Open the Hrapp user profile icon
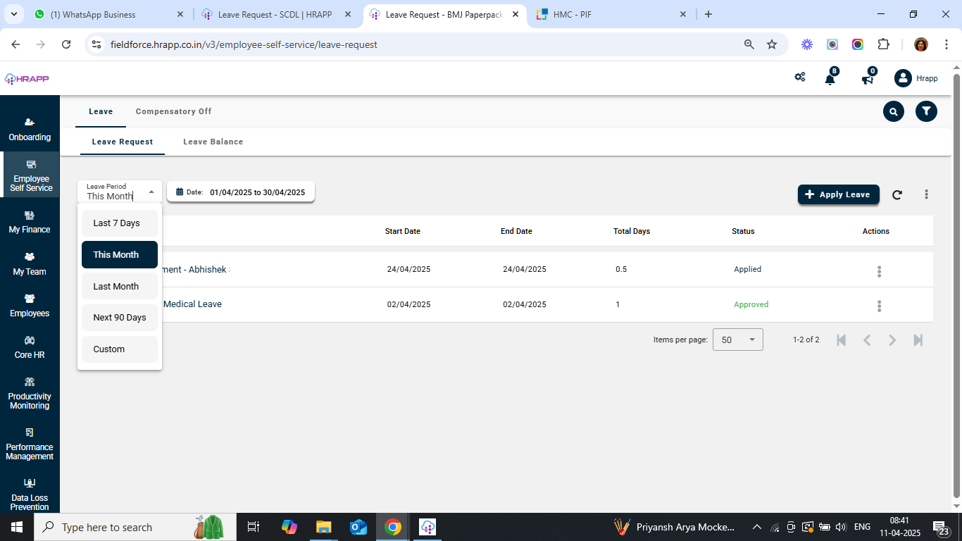Screen dimensions: 962x541 click(x=903, y=78)
